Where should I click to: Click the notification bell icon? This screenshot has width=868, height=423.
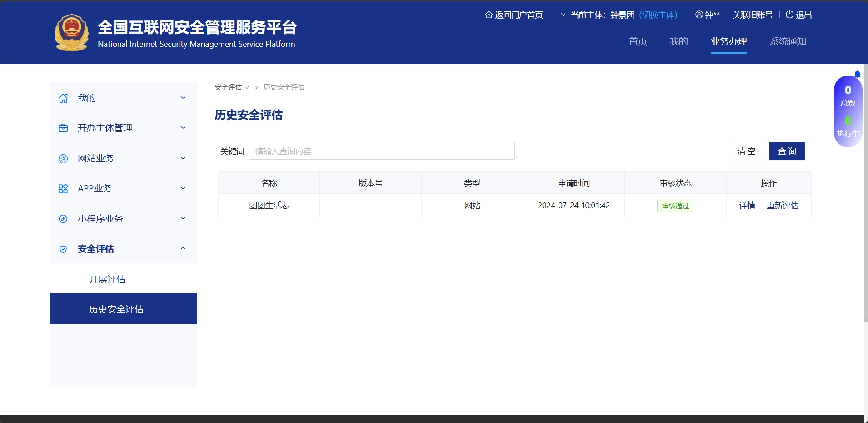[857, 74]
